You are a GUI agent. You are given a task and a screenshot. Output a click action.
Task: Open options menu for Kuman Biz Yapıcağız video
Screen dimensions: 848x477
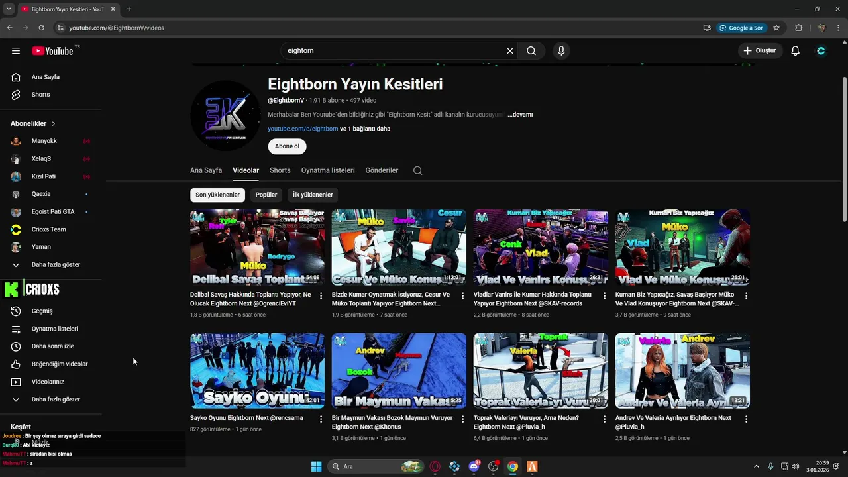(746, 296)
